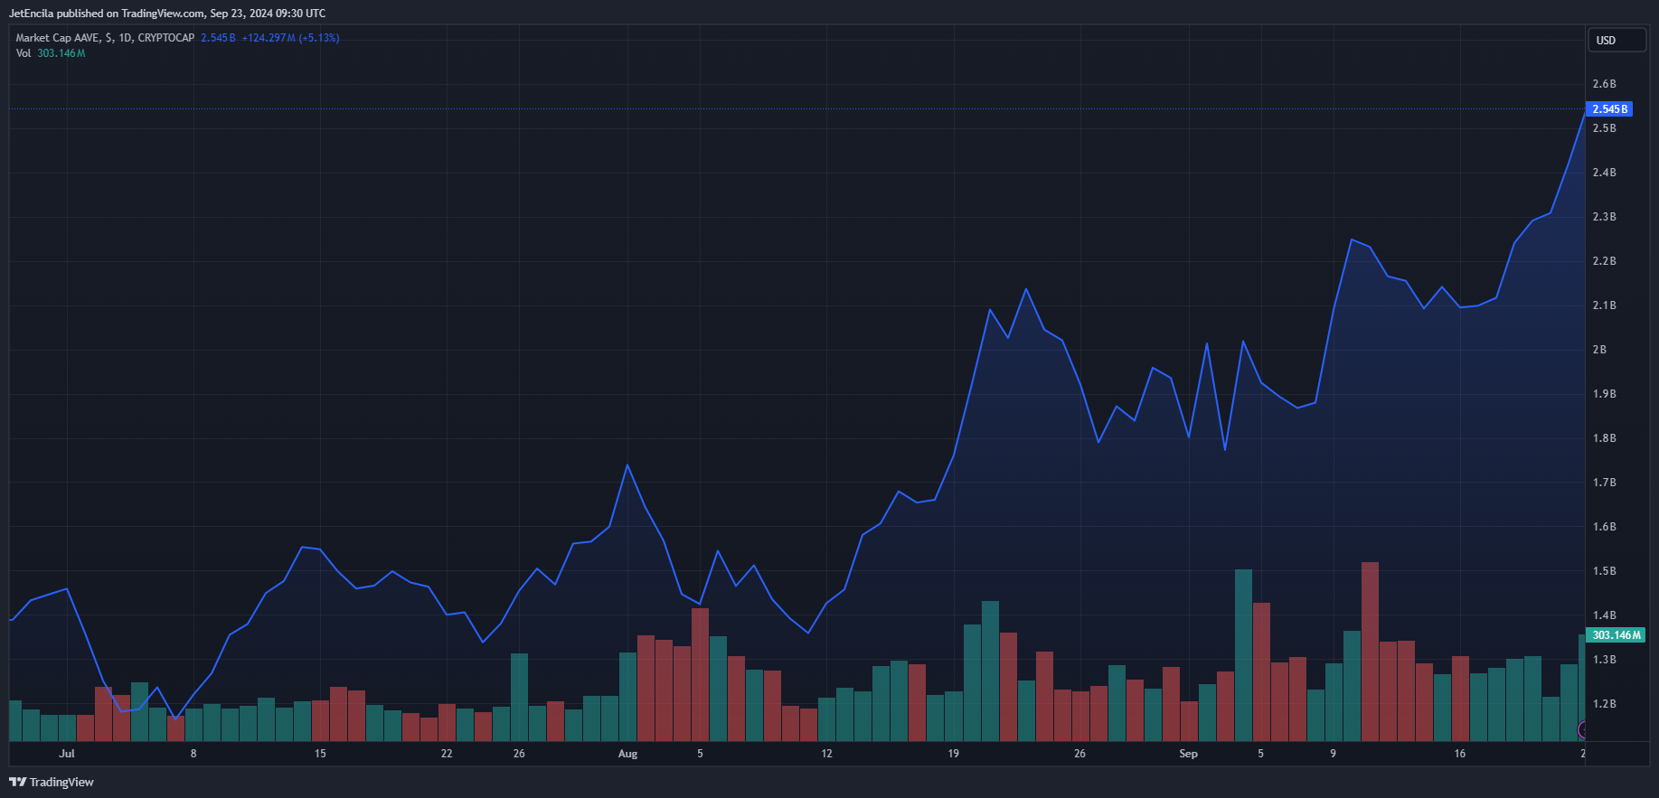The height and width of the screenshot is (798, 1659).
Task: Click the +124.297M (+5.13%) change value
Action: tap(290, 38)
